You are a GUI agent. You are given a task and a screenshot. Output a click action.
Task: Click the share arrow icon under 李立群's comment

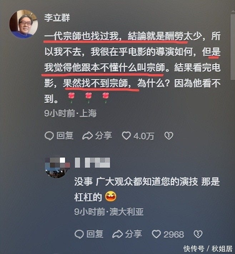87,136
